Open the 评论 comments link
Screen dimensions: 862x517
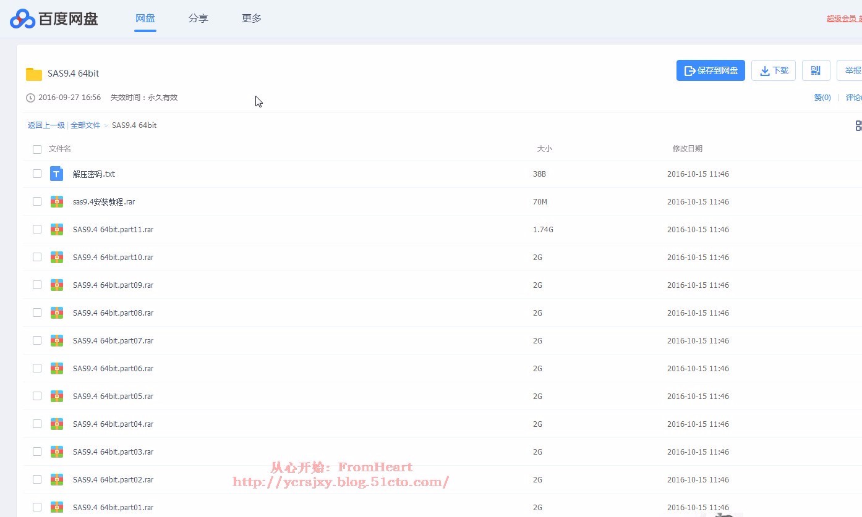coord(853,98)
